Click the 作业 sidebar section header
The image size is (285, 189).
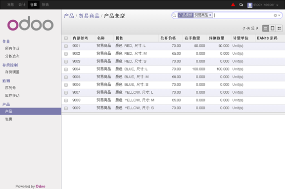point(6,41)
